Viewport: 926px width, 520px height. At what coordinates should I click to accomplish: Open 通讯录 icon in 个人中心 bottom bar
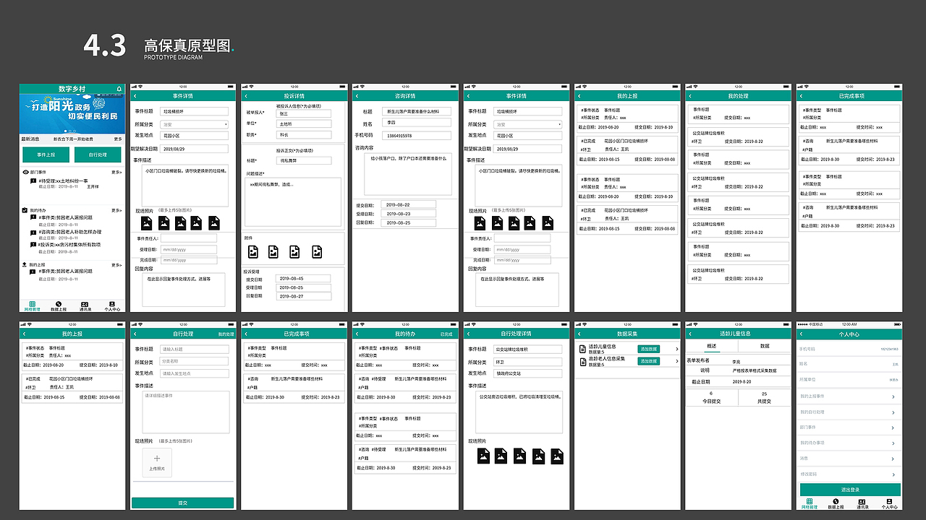point(862,503)
